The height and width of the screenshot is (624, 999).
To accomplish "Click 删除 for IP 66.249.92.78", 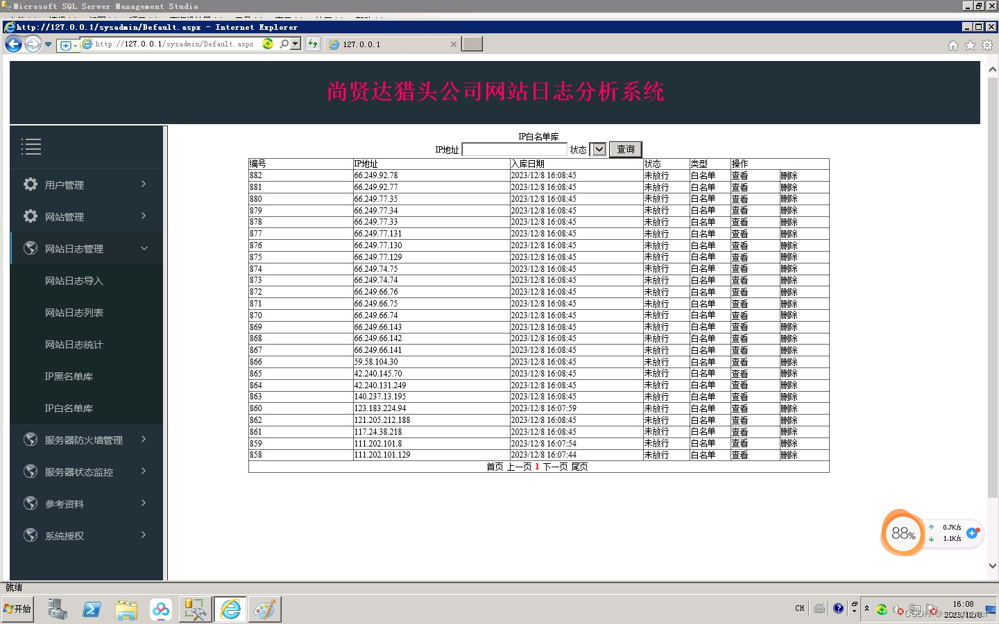I will pyautogui.click(x=789, y=175).
